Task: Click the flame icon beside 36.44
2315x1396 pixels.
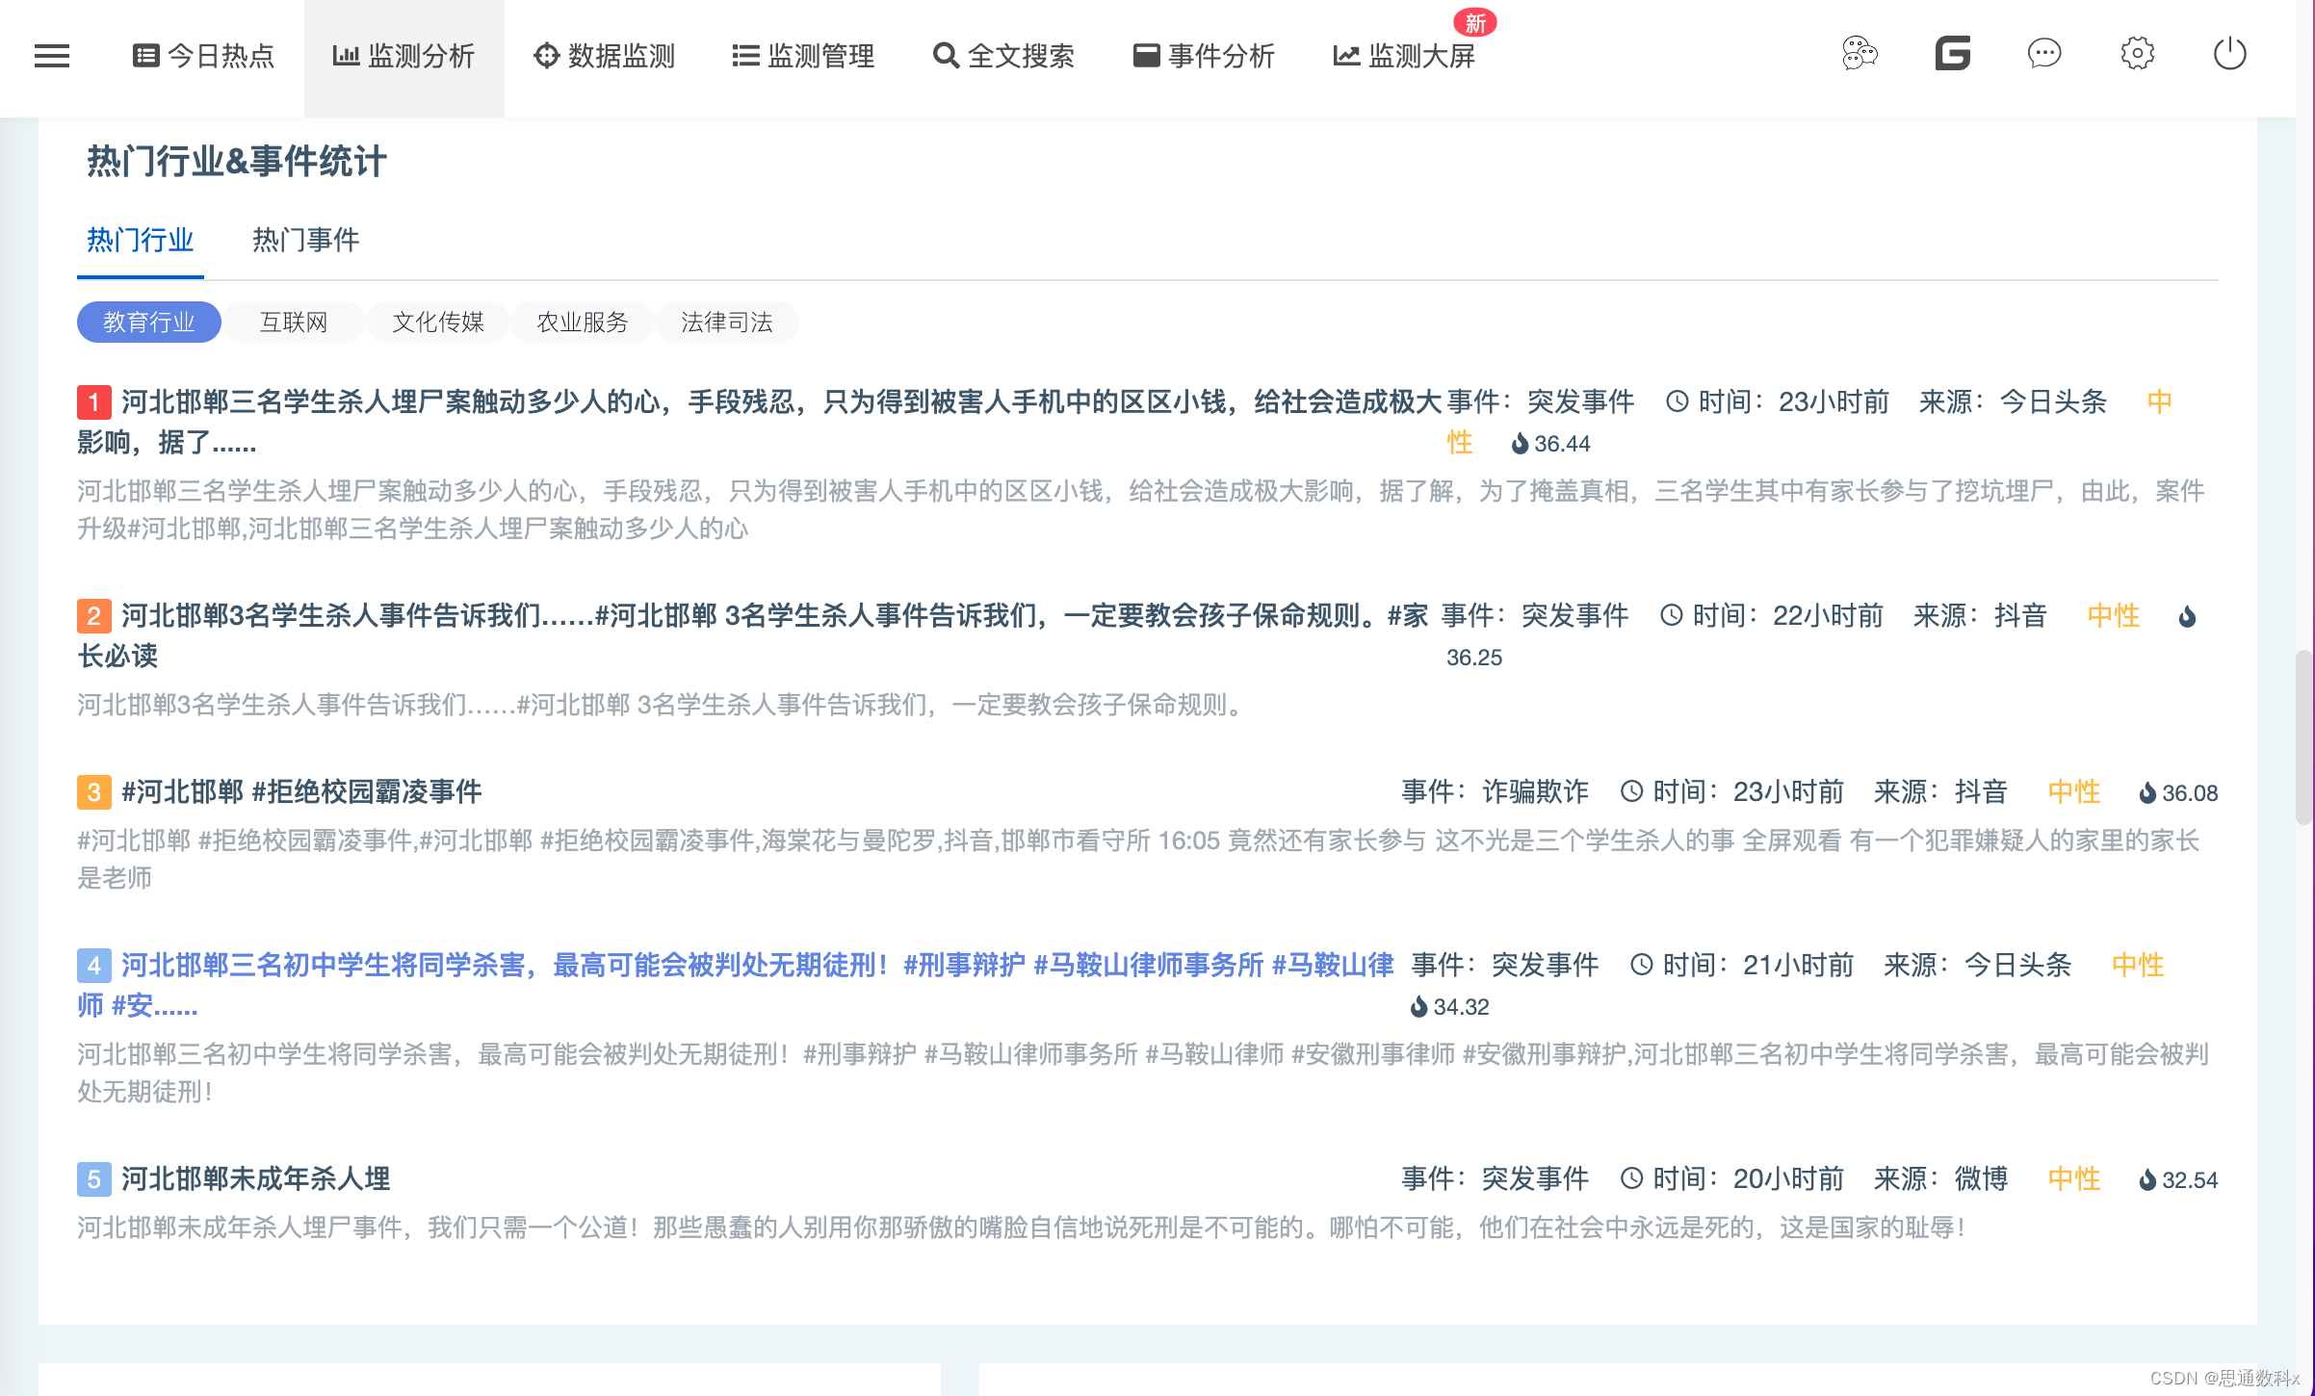Action: (1520, 444)
